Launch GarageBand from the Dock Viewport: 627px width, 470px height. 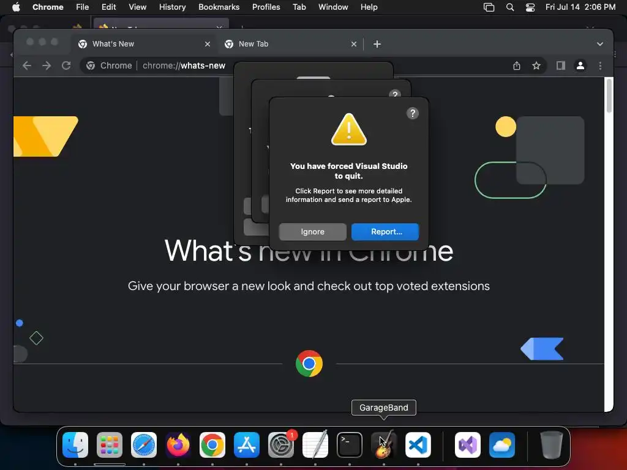pos(384,445)
